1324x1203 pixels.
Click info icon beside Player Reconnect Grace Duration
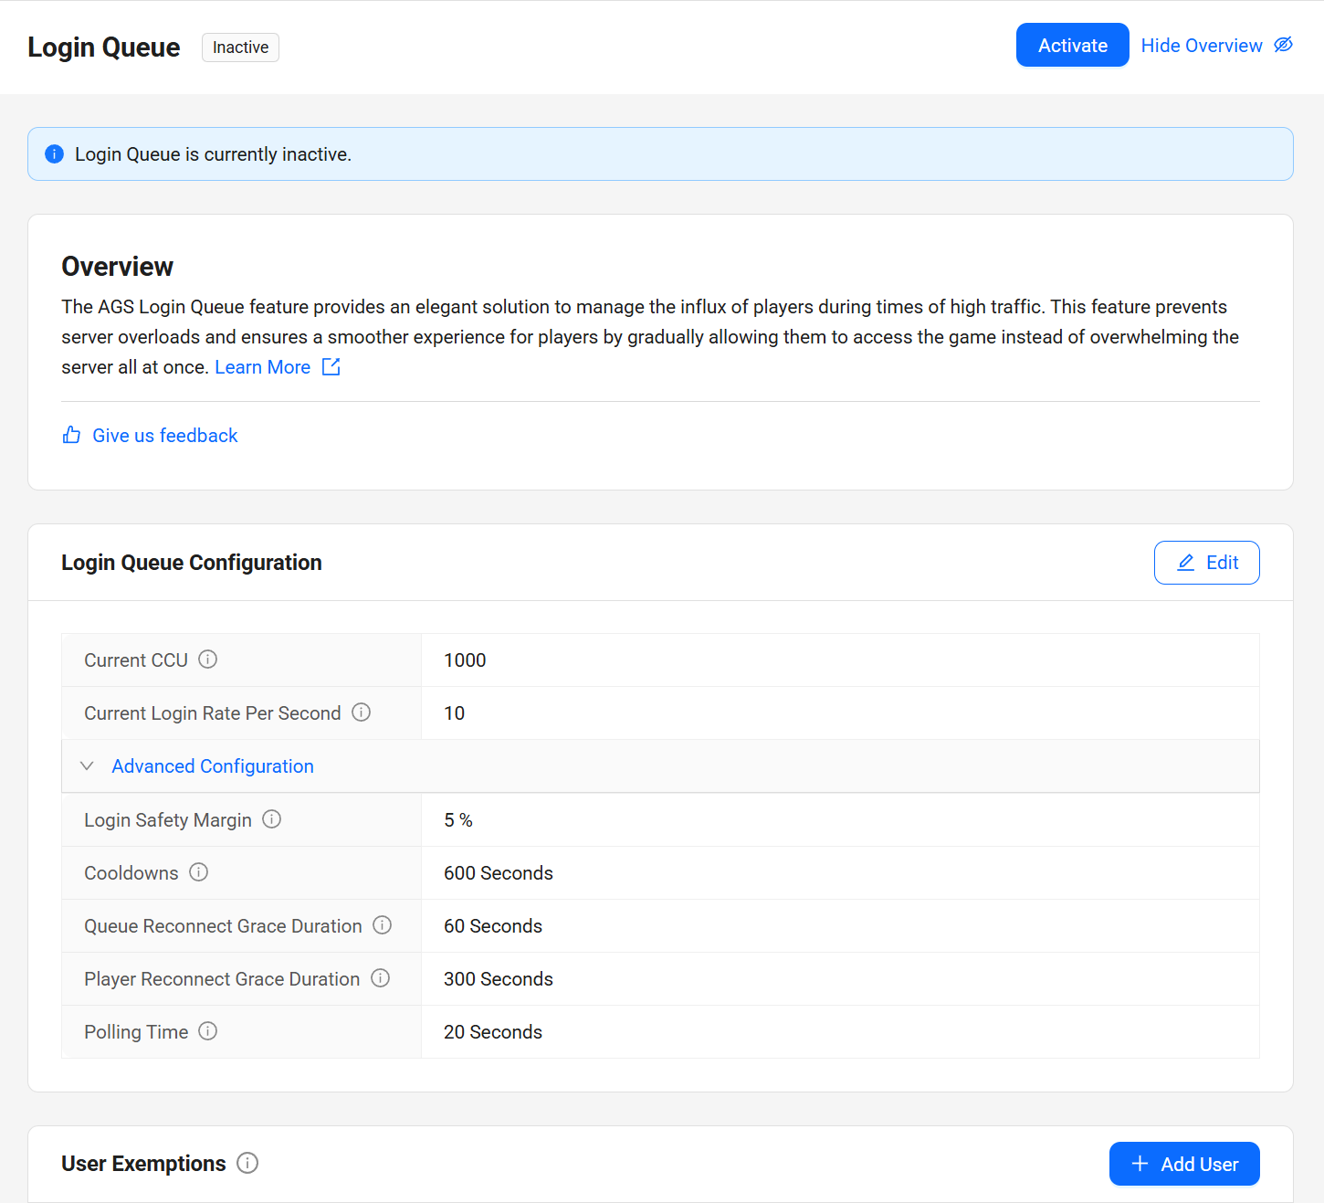click(381, 978)
